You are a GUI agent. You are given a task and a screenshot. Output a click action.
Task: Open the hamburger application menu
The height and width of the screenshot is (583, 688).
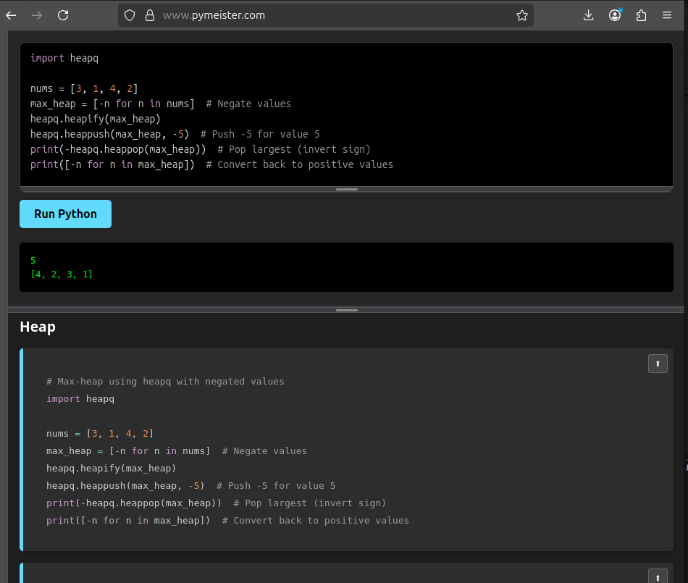tap(667, 14)
